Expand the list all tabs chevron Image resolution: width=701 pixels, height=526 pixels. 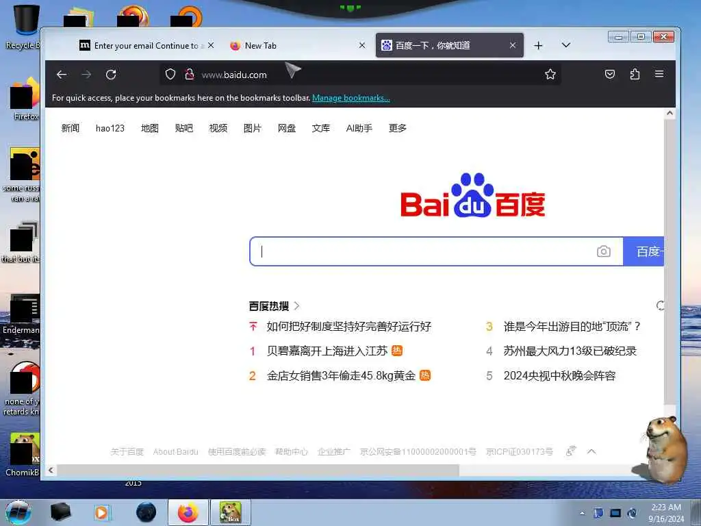(566, 45)
